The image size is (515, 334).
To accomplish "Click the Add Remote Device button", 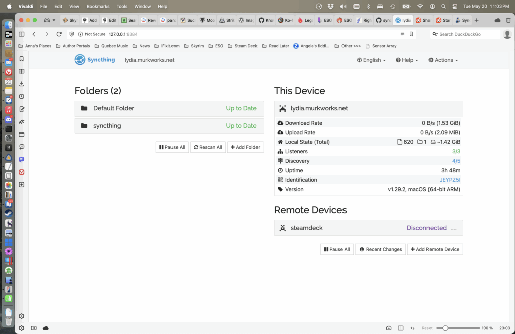I will (435, 249).
